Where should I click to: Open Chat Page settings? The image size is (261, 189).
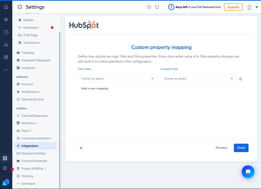pos(30,35)
